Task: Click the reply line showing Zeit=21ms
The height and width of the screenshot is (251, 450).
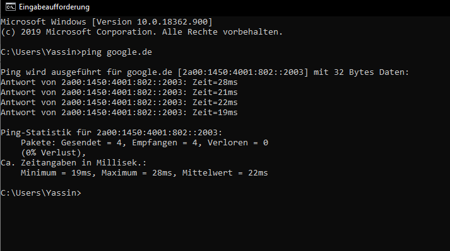Action: [119, 92]
